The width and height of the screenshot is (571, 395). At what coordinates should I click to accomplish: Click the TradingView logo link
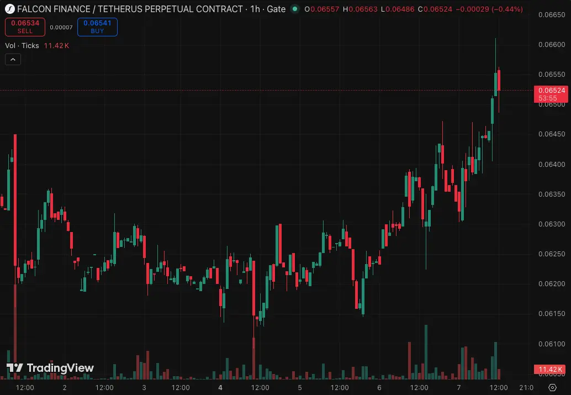point(50,368)
